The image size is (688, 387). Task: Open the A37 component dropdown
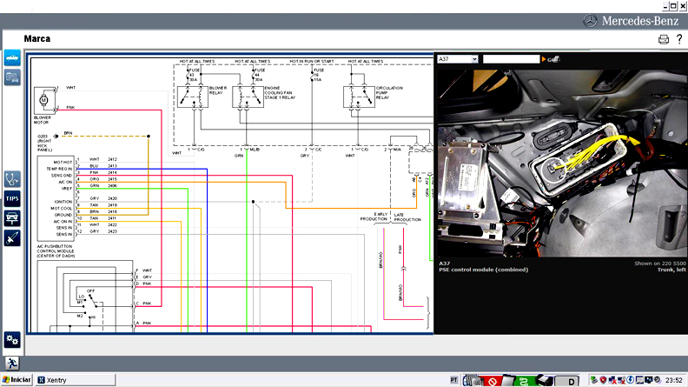(x=458, y=59)
